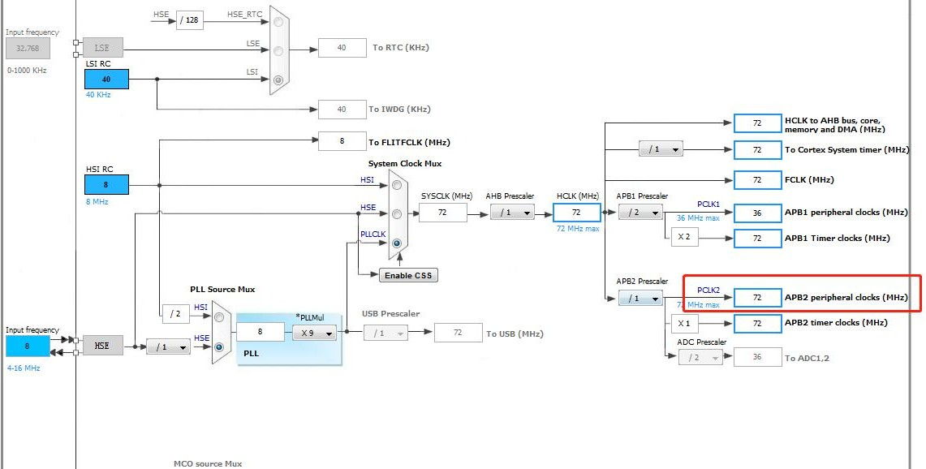Click the "4-16 MHz" HSE range text
Image resolution: width=926 pixels, height=469 pixels.
pos(24,368)
